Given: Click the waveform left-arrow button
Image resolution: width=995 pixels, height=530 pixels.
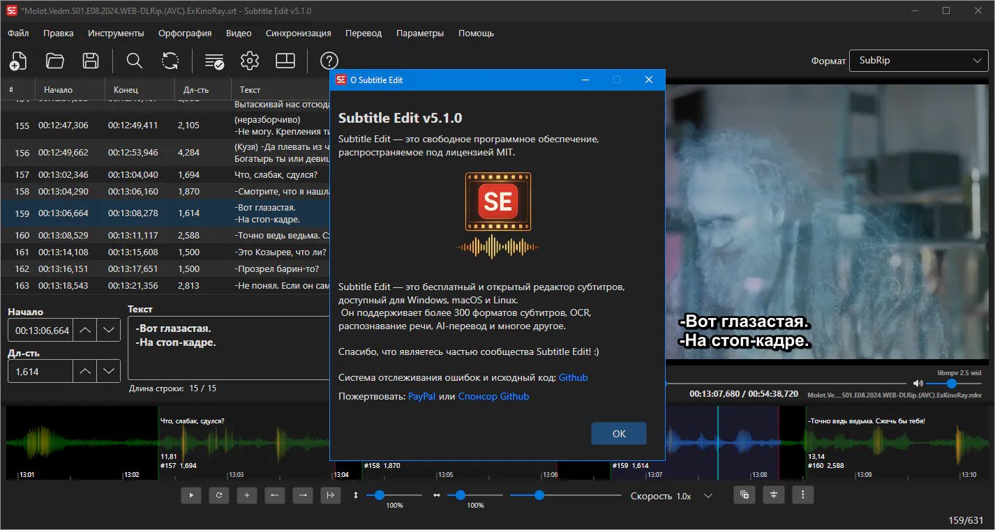Looking at the screenshot, I should coord(274,495).
